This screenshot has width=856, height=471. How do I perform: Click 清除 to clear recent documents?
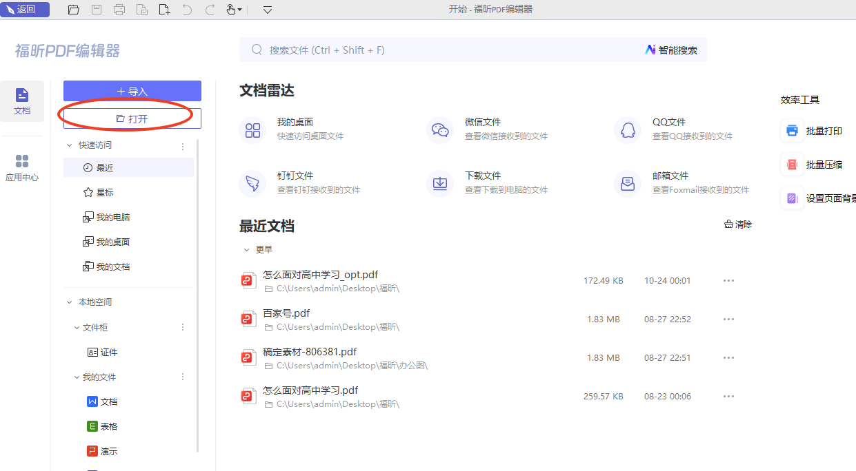point(738,224)
